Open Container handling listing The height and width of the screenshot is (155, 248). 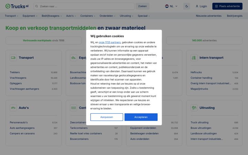(x=201, y=78)
